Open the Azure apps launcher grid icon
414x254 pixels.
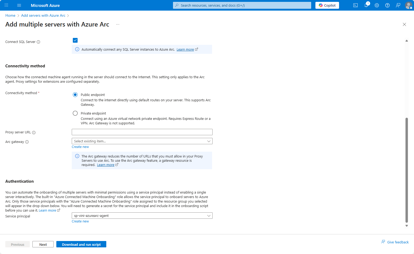click(x=6, y=5)
